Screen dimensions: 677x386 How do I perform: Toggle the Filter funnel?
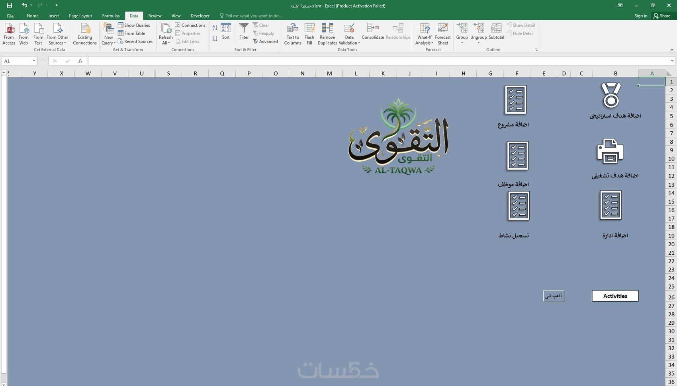[x=244, y=31]
